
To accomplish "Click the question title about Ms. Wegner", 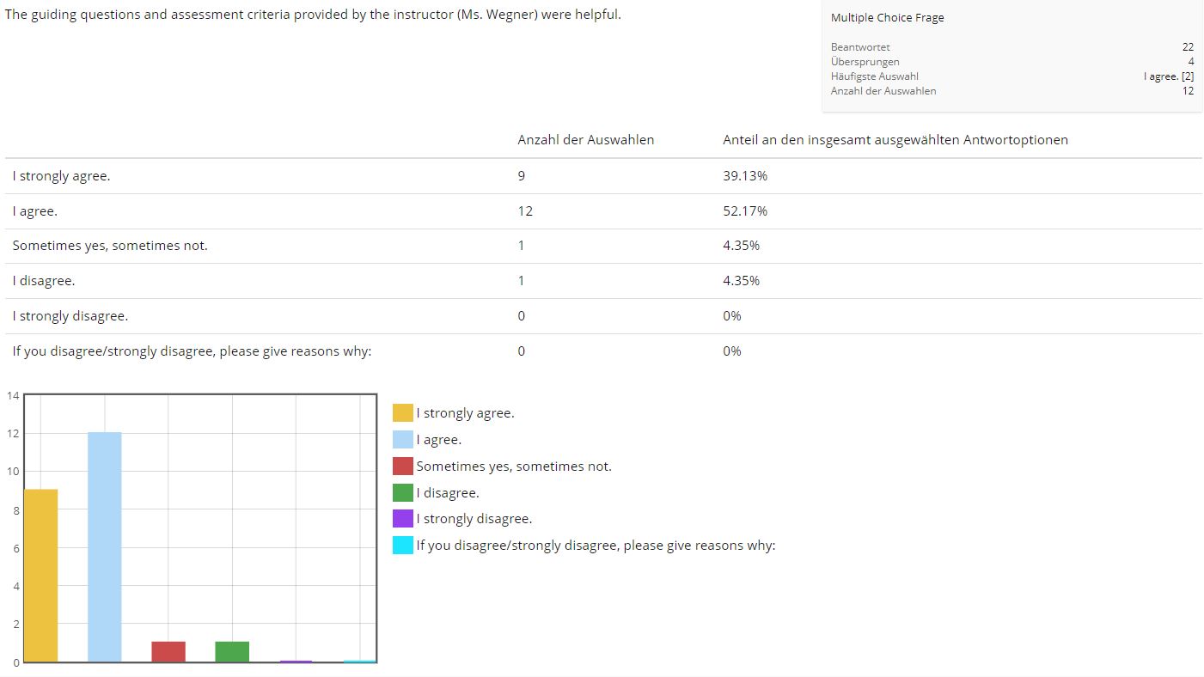I will point(313,15).
